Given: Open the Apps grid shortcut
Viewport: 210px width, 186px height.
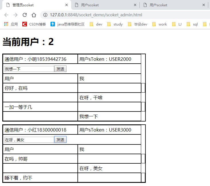Looking at the screenshot, I should click(x=11, y=24).
